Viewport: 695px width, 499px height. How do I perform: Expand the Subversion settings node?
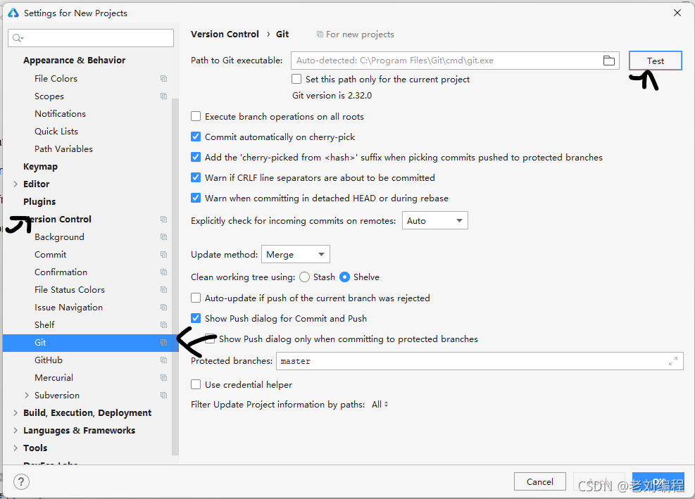click(27, 396)
